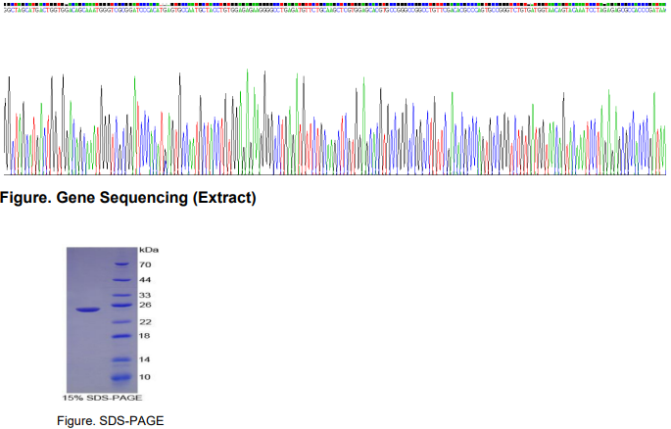671x429 pixels.
Task: Select the 33 kDa marker label
Action: pyautogui.click(x=144, y=295)
